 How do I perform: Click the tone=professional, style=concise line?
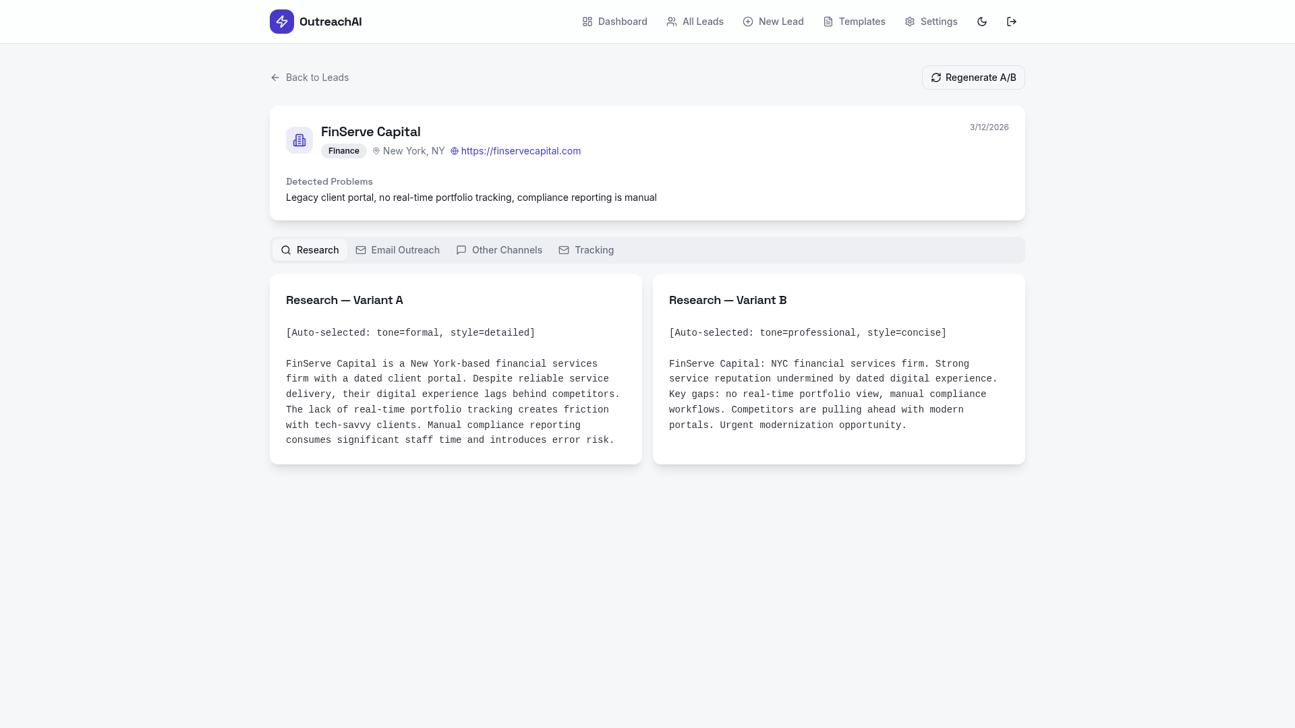[x=807, y=333]
